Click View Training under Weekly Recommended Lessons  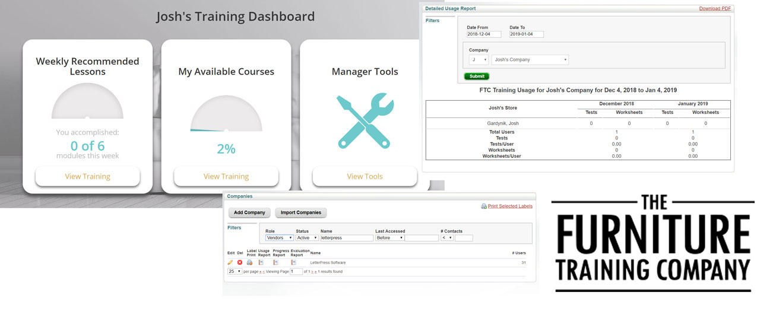click(x=87, y=176)
